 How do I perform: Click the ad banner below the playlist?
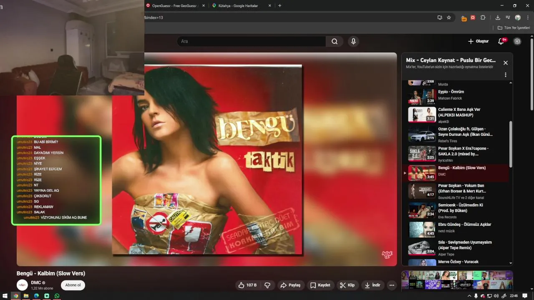pos(457,280)
